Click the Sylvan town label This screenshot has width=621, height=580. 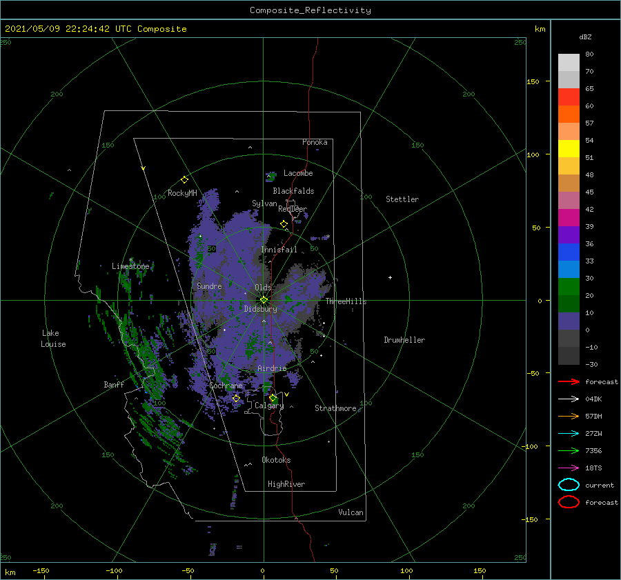coord(264,203)
